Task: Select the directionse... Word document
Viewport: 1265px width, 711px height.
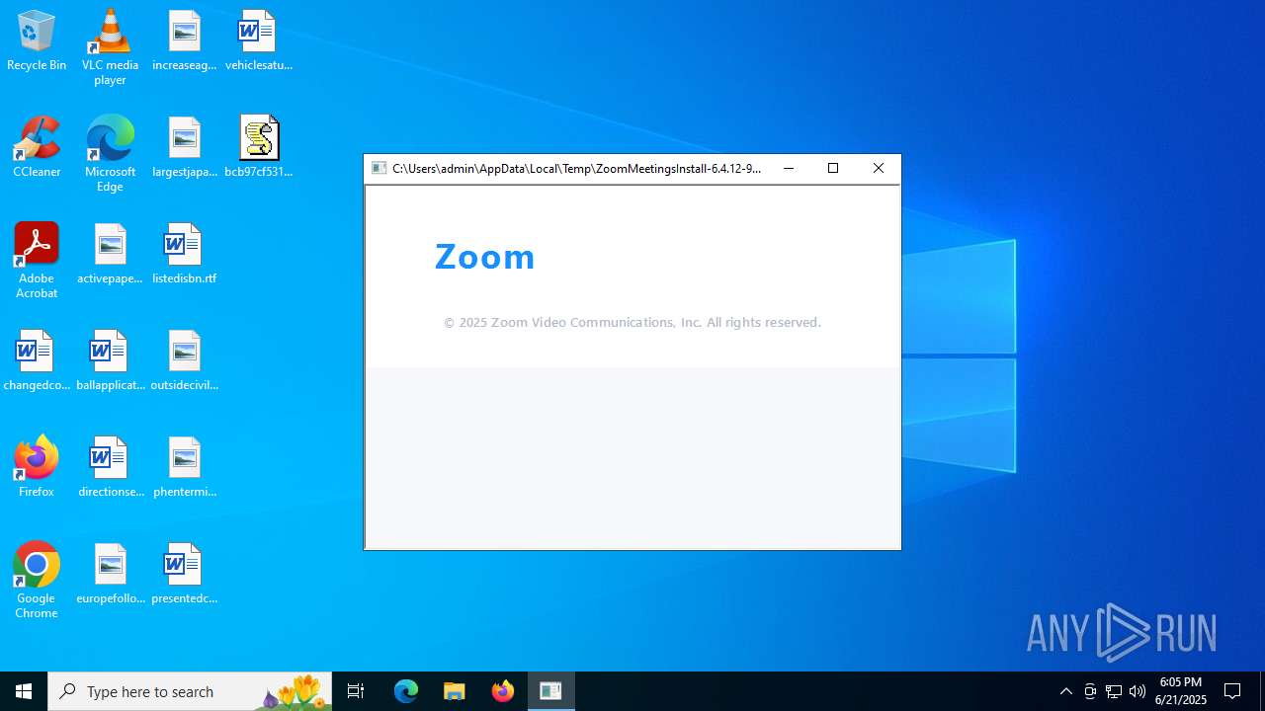Action: click(110, 467)
